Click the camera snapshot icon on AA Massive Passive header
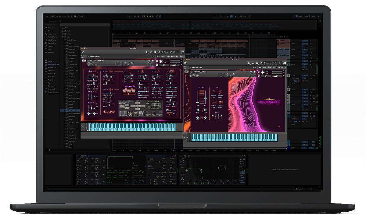366x219 pixels. tap(149, 61)
